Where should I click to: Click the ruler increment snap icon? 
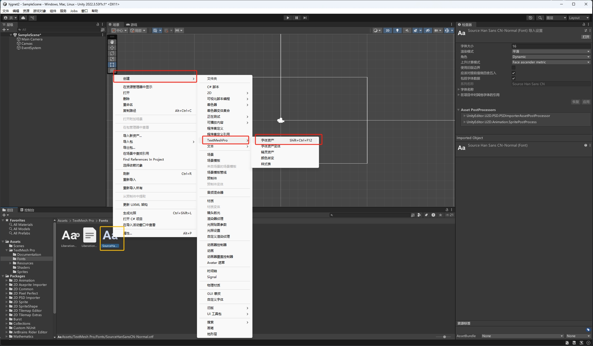[x=177, y=30]
